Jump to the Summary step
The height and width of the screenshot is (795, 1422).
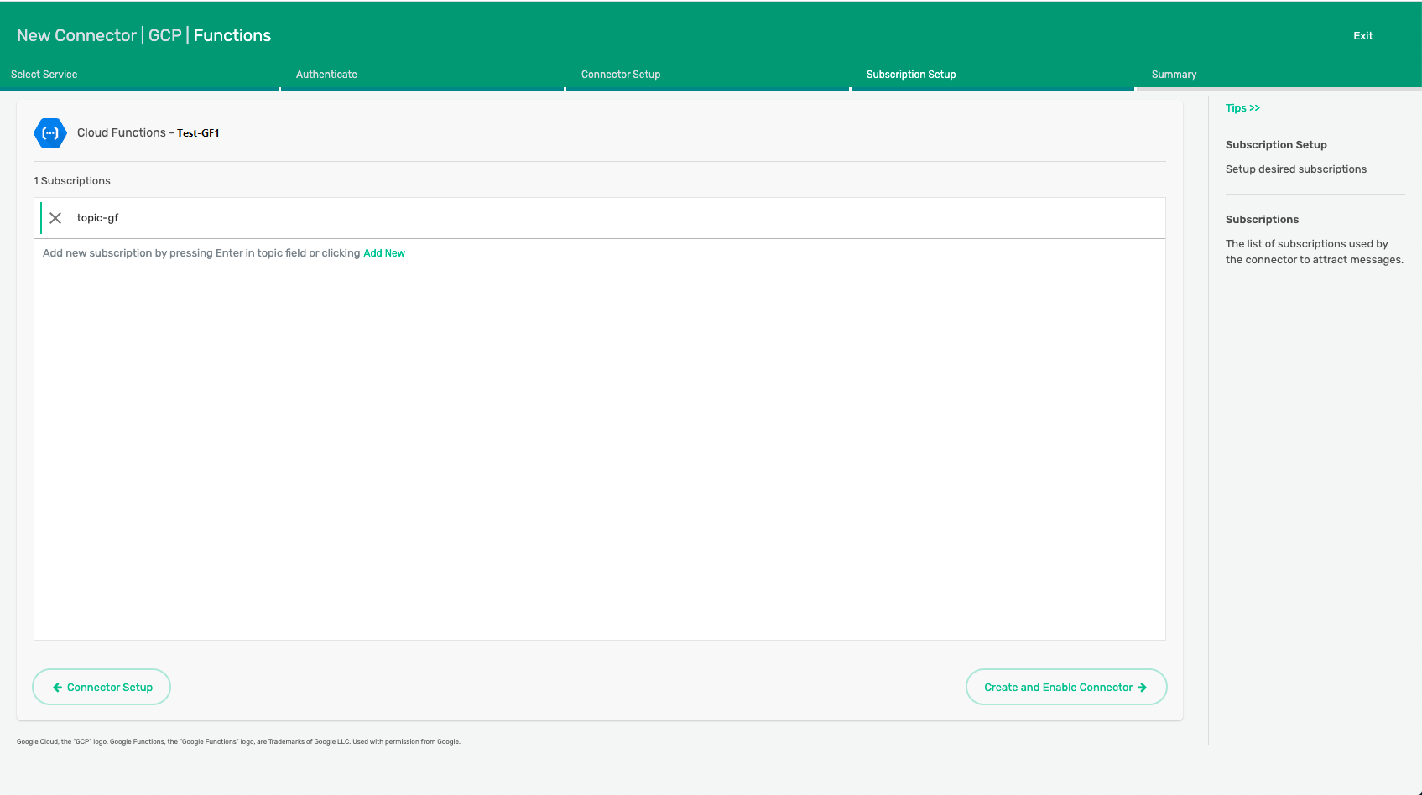(x=1174, y=75)
